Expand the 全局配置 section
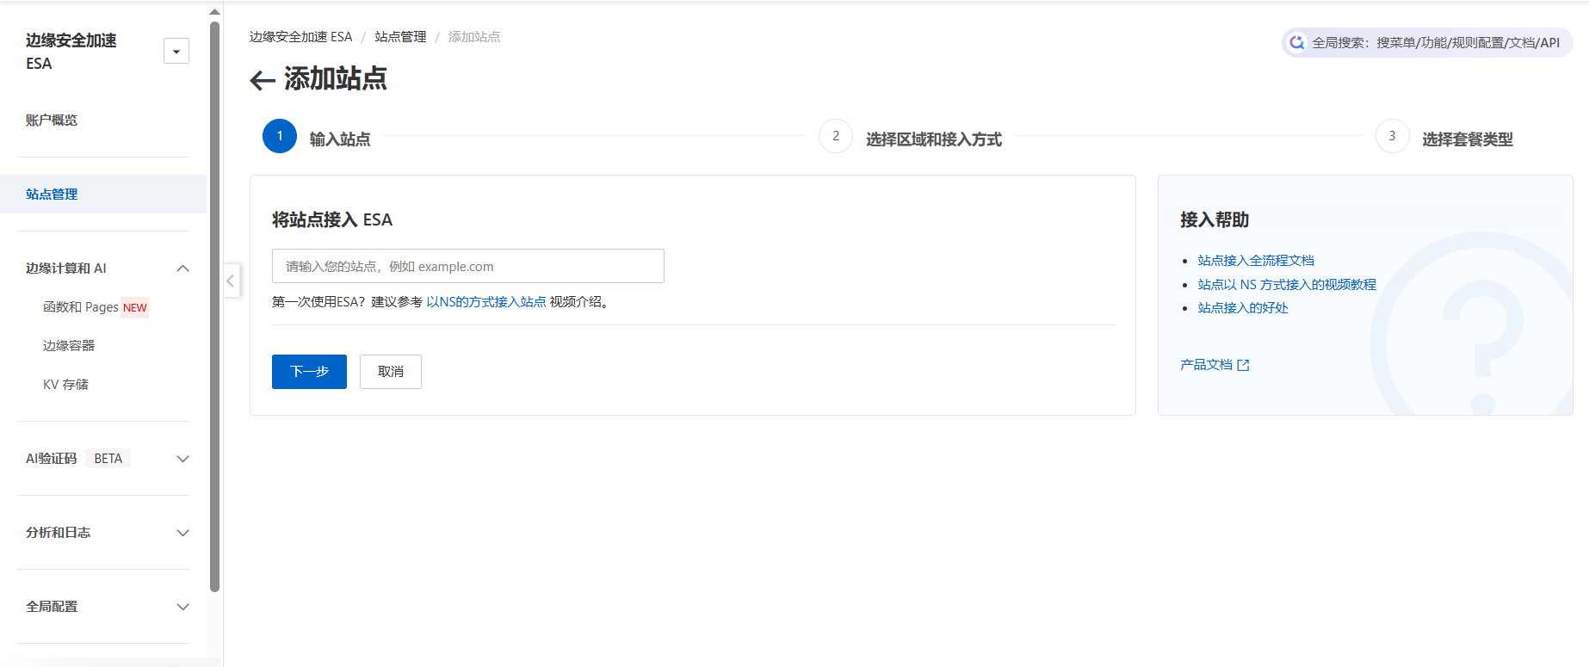Viewport: 1589px width, 667px height. (x=182, y=607)
